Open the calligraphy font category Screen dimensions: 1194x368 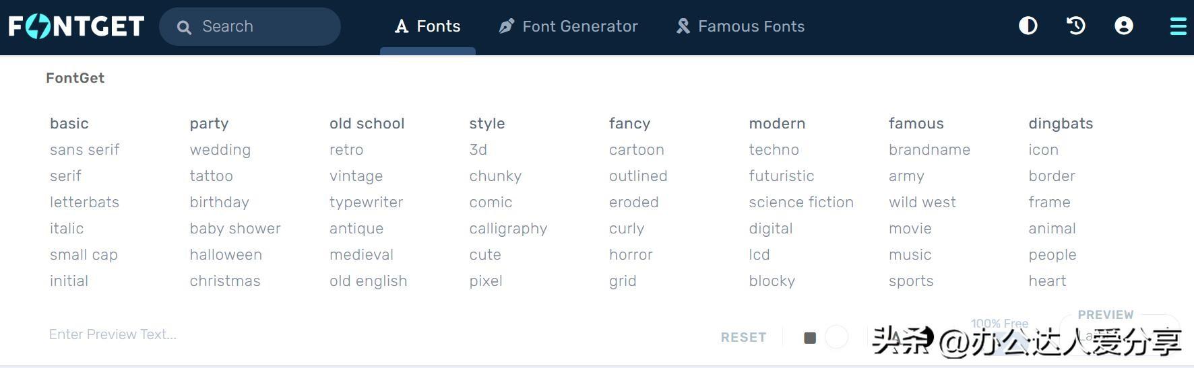coord(508,229)
